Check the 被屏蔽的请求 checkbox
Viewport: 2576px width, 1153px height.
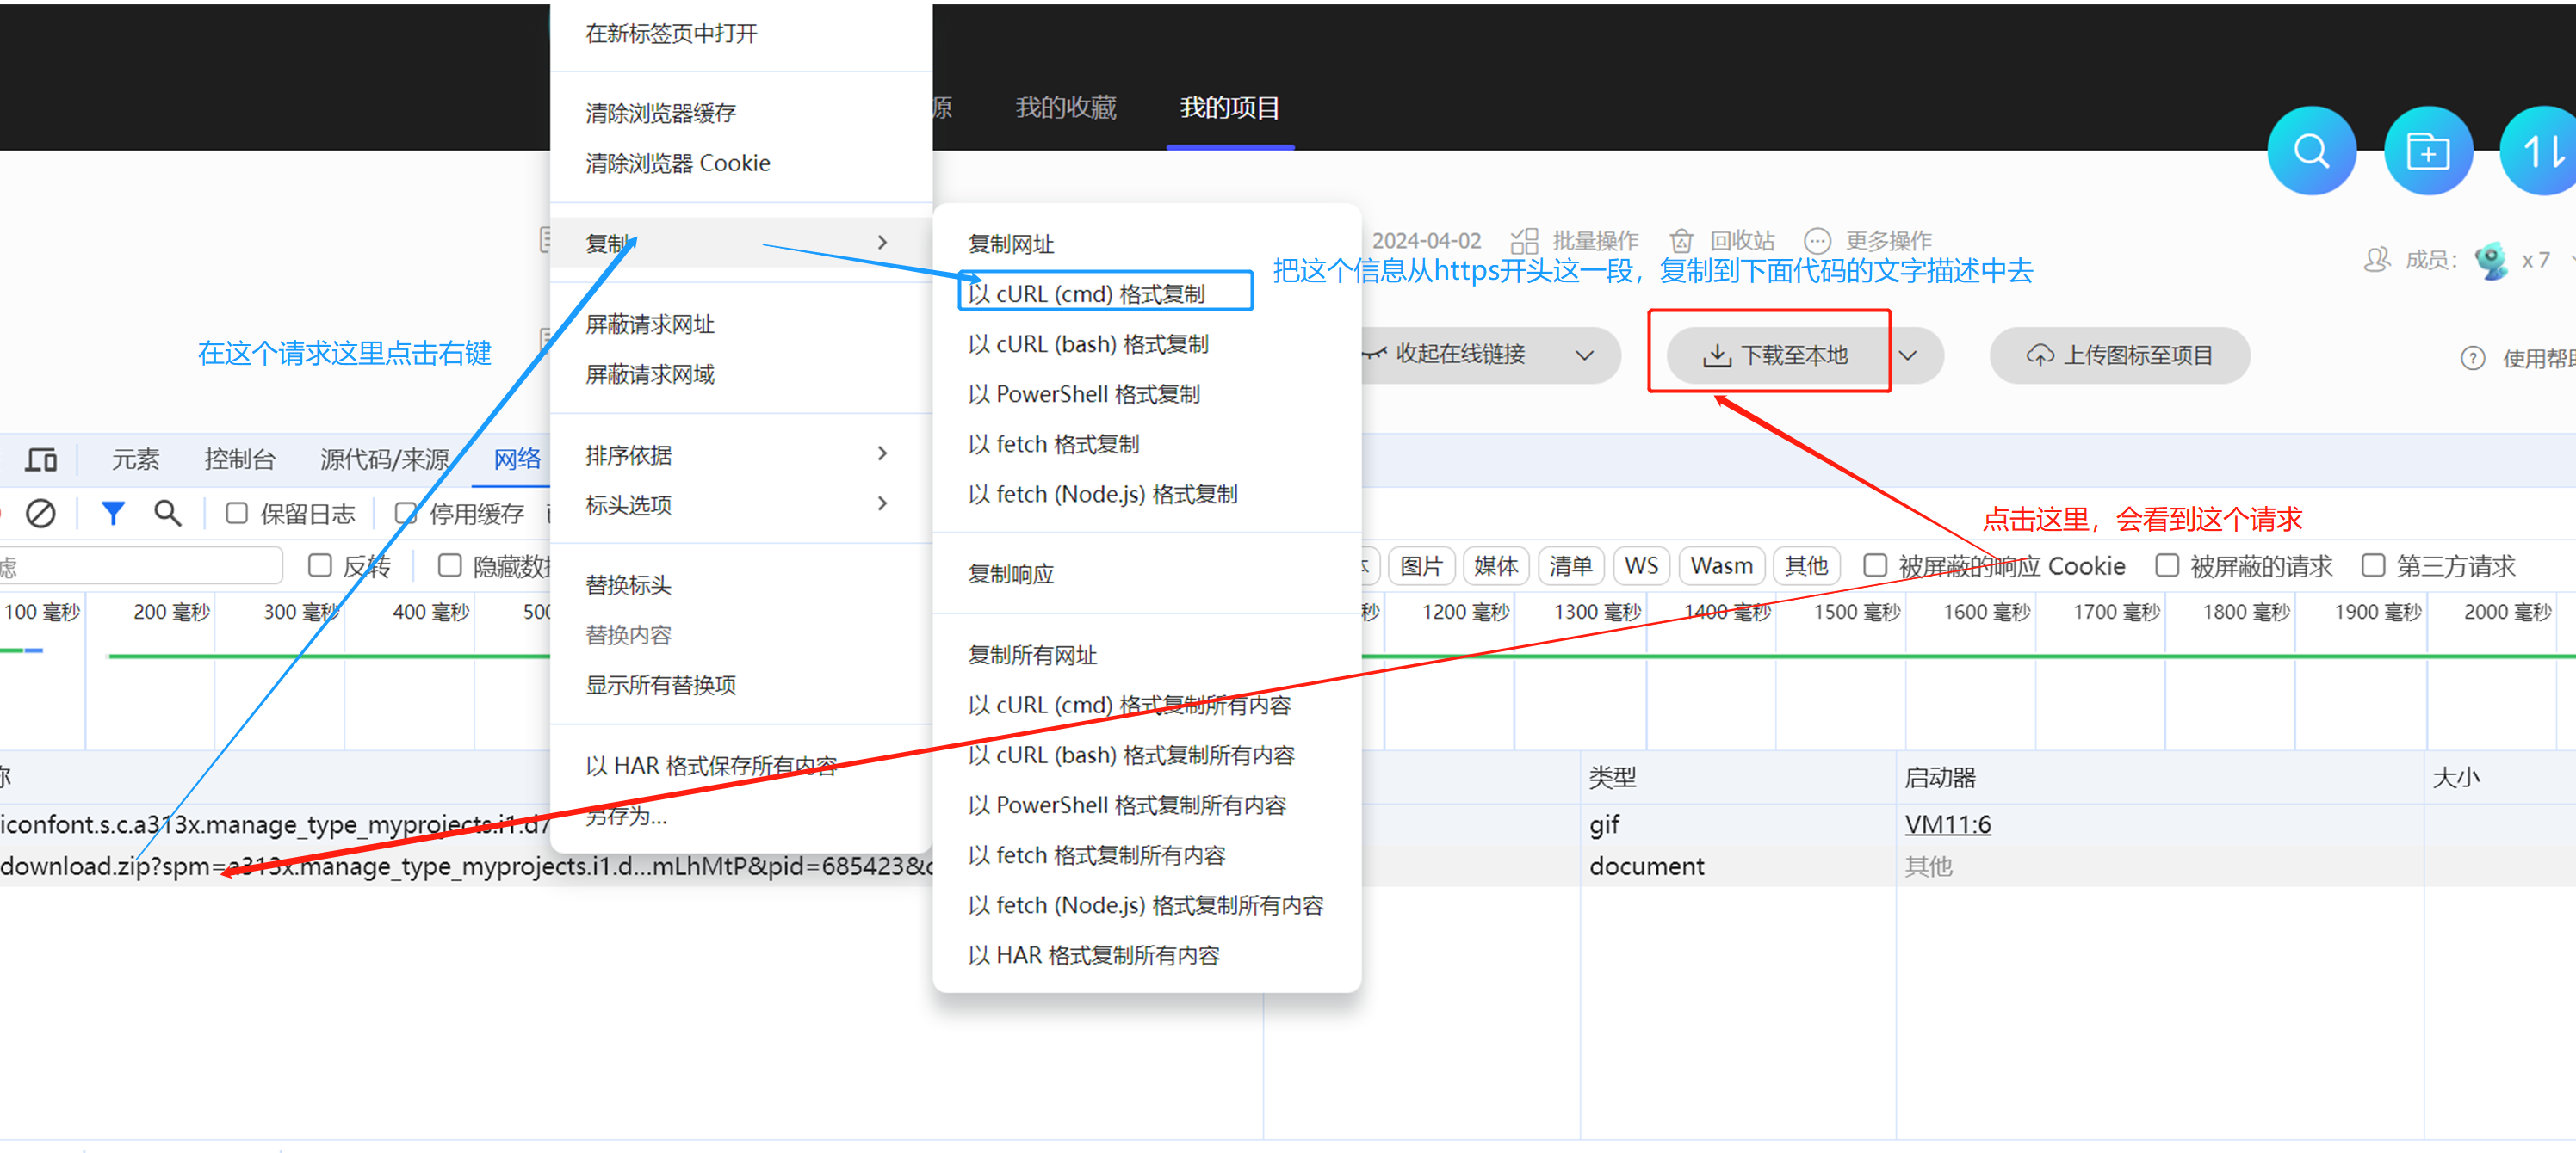point(2166,566)
